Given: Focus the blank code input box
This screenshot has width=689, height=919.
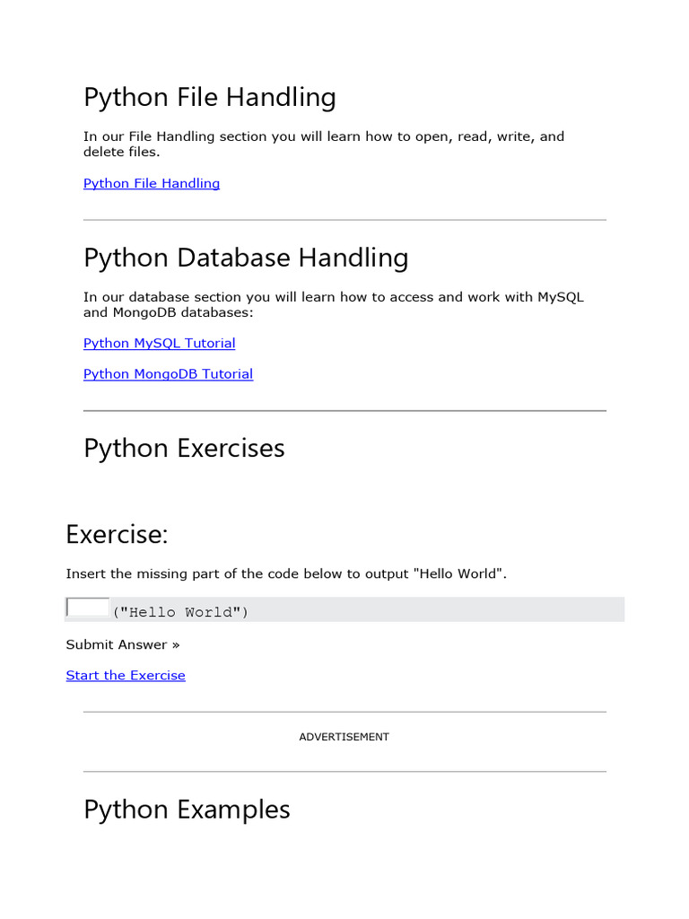Looking at the screenshot, I should (x=88, y=608).
